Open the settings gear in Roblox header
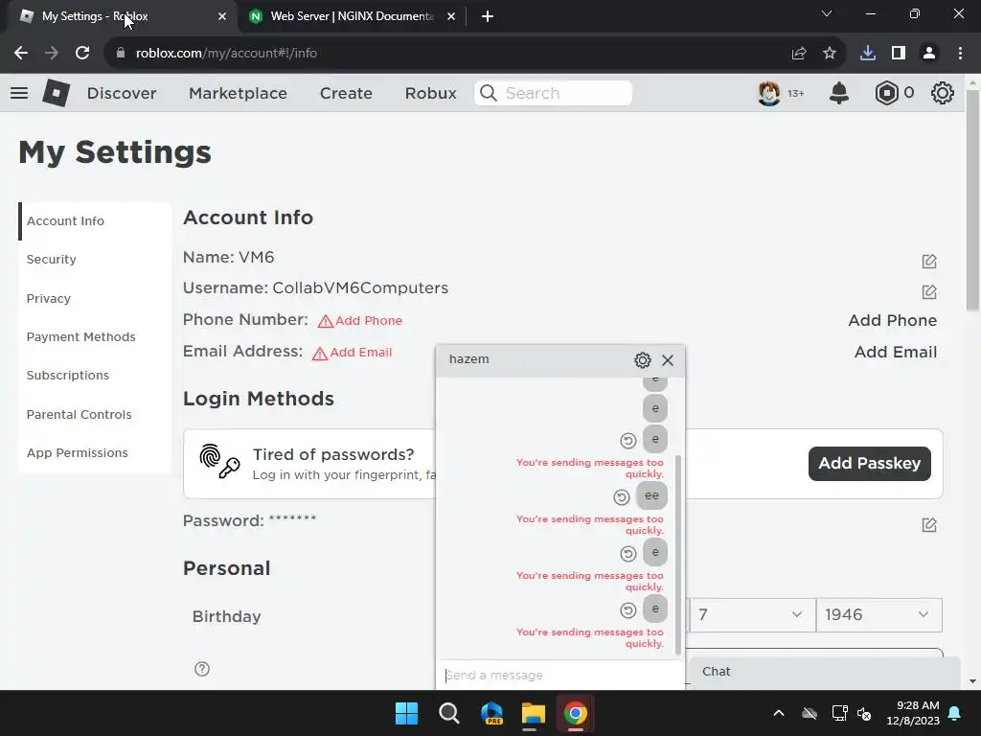981x736 pixels. 943,93
